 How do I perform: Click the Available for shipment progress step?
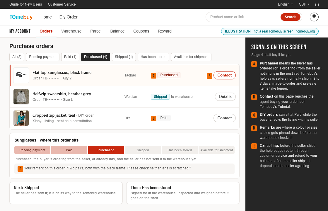pos(216,150)
